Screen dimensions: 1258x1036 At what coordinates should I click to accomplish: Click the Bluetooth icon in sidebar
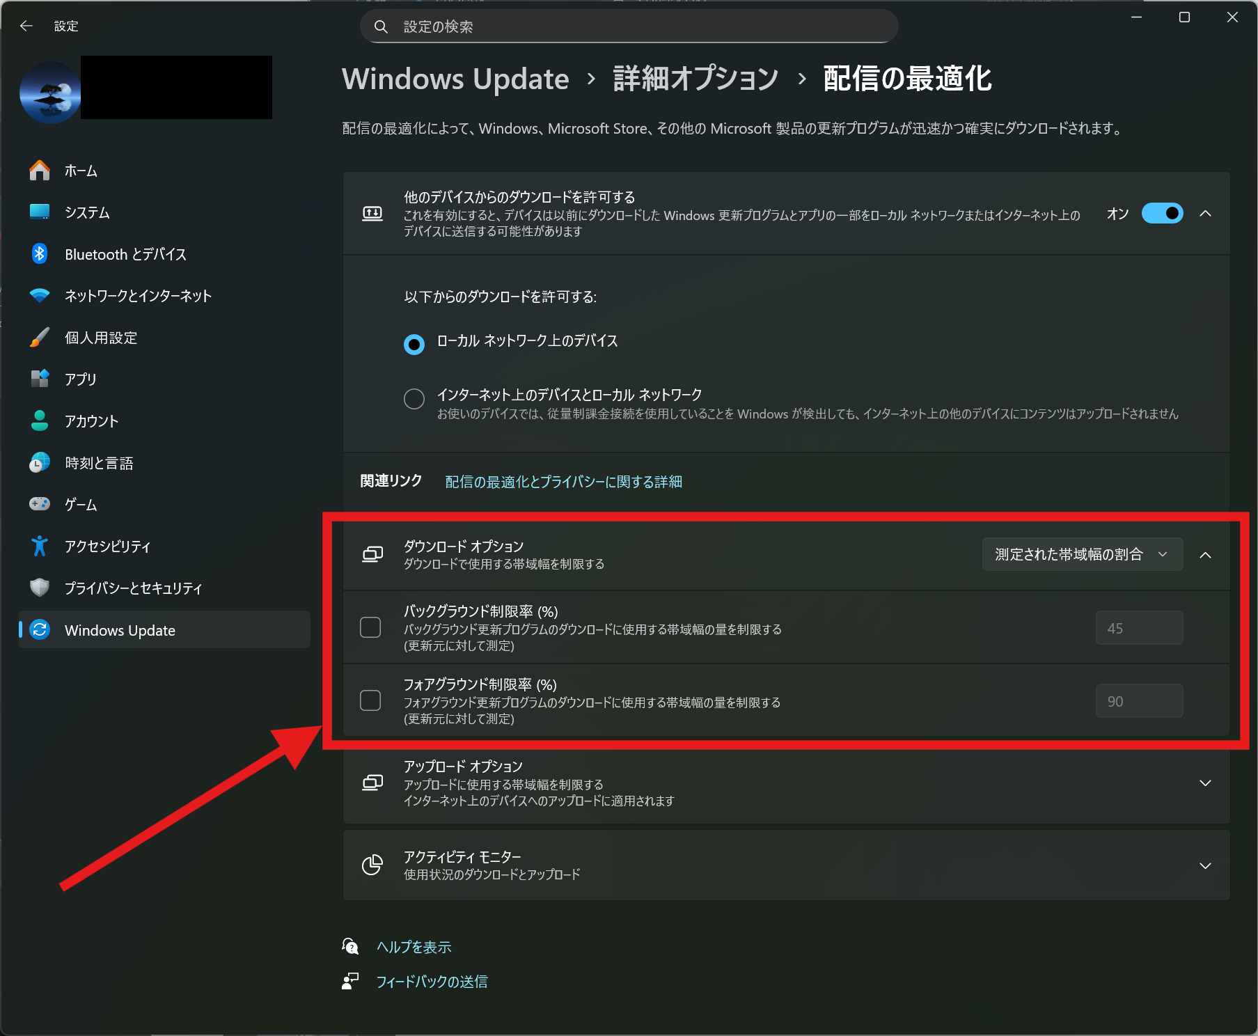pyautogui.click(x=40, y=254)
